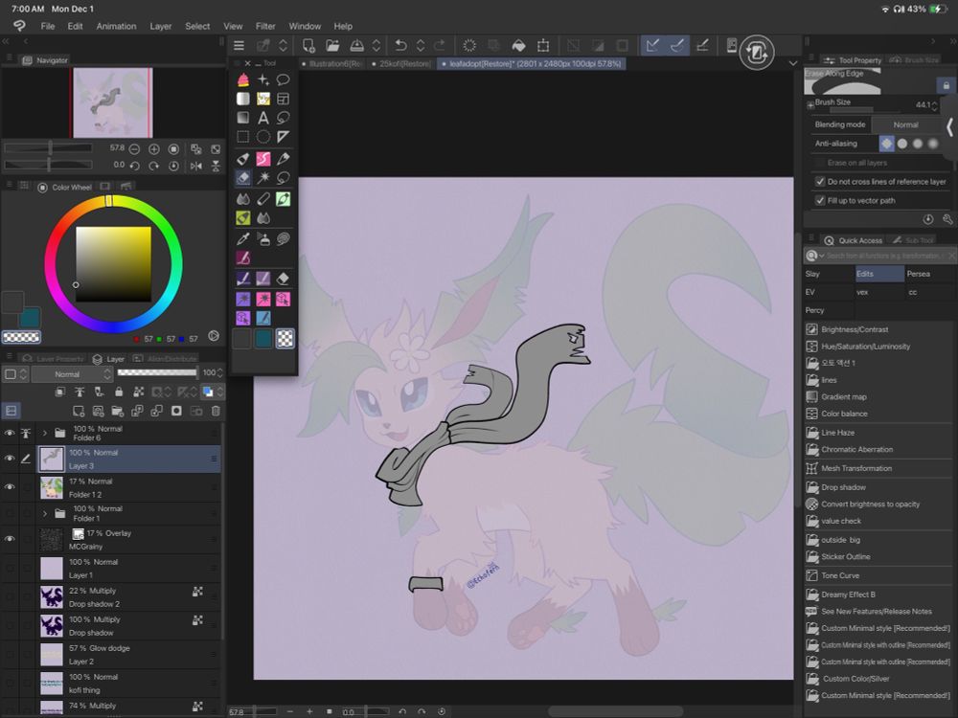The width and height of the screenshot is (958, 718).
Task: Click Mesh Transformation in Quick Access
Action: coord(855,468)
